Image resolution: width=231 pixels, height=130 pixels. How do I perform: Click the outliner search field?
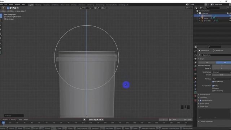[x=213, y=8]
